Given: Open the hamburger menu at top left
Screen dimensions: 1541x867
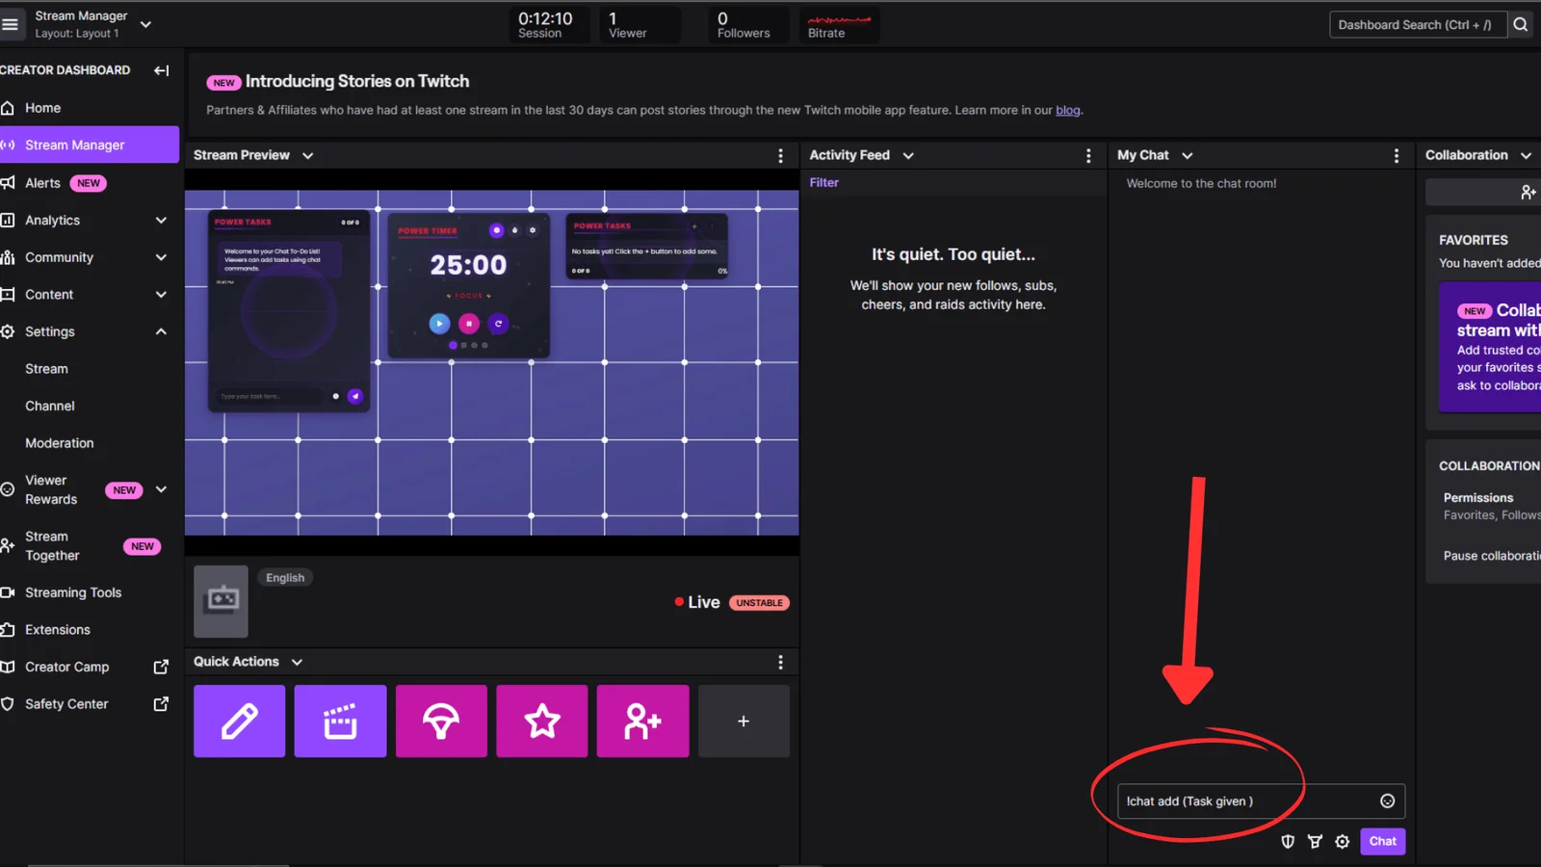Looking at the screenshot, I should point(11,24).
